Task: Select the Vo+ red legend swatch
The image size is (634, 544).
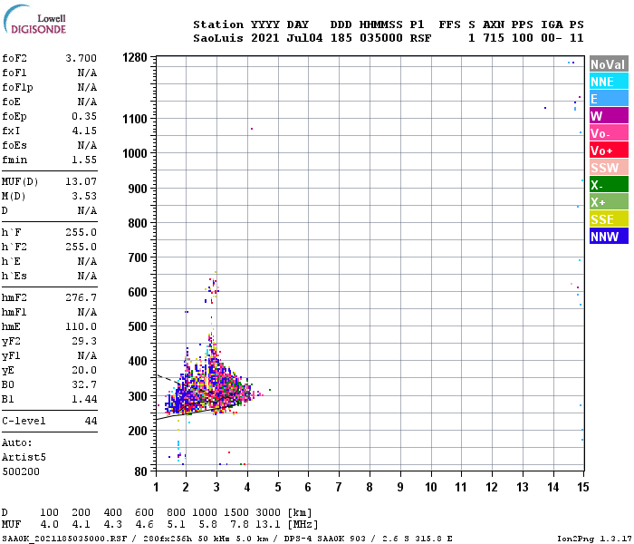Action: [x=609, y=151]
